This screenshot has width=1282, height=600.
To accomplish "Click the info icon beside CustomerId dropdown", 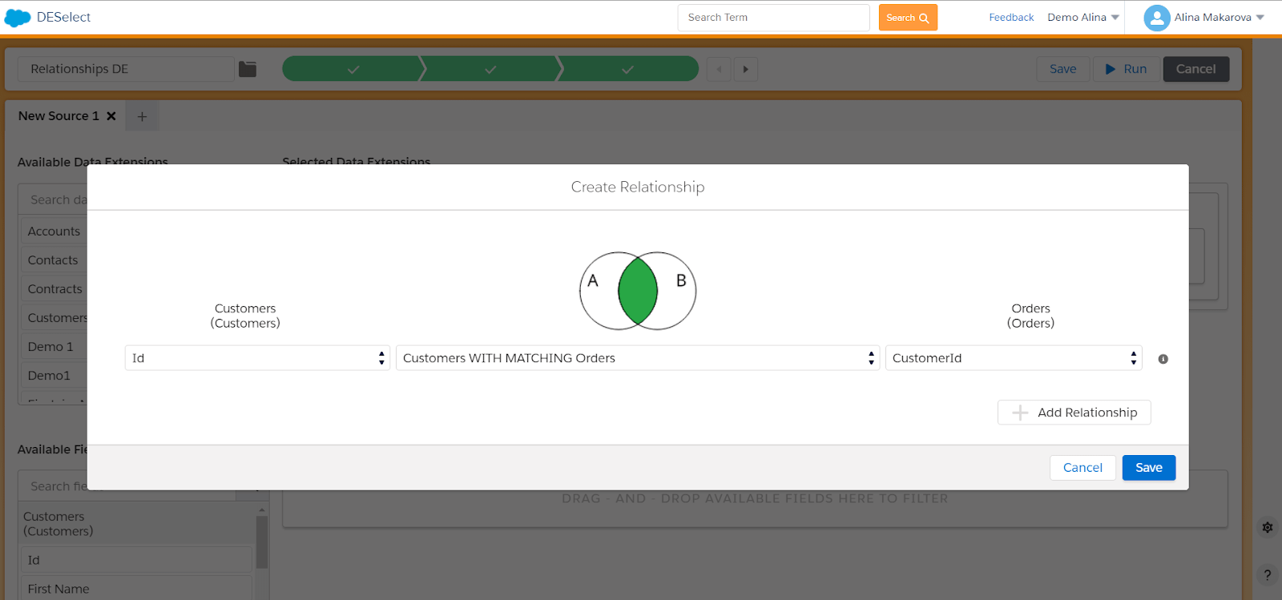I will click(1163, 359).
